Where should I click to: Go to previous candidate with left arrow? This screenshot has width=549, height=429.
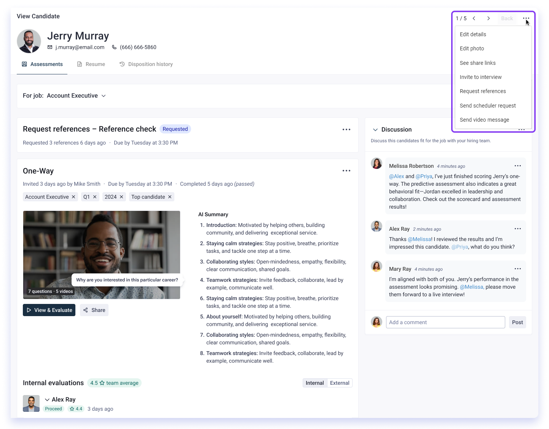[x=474, y=18]
